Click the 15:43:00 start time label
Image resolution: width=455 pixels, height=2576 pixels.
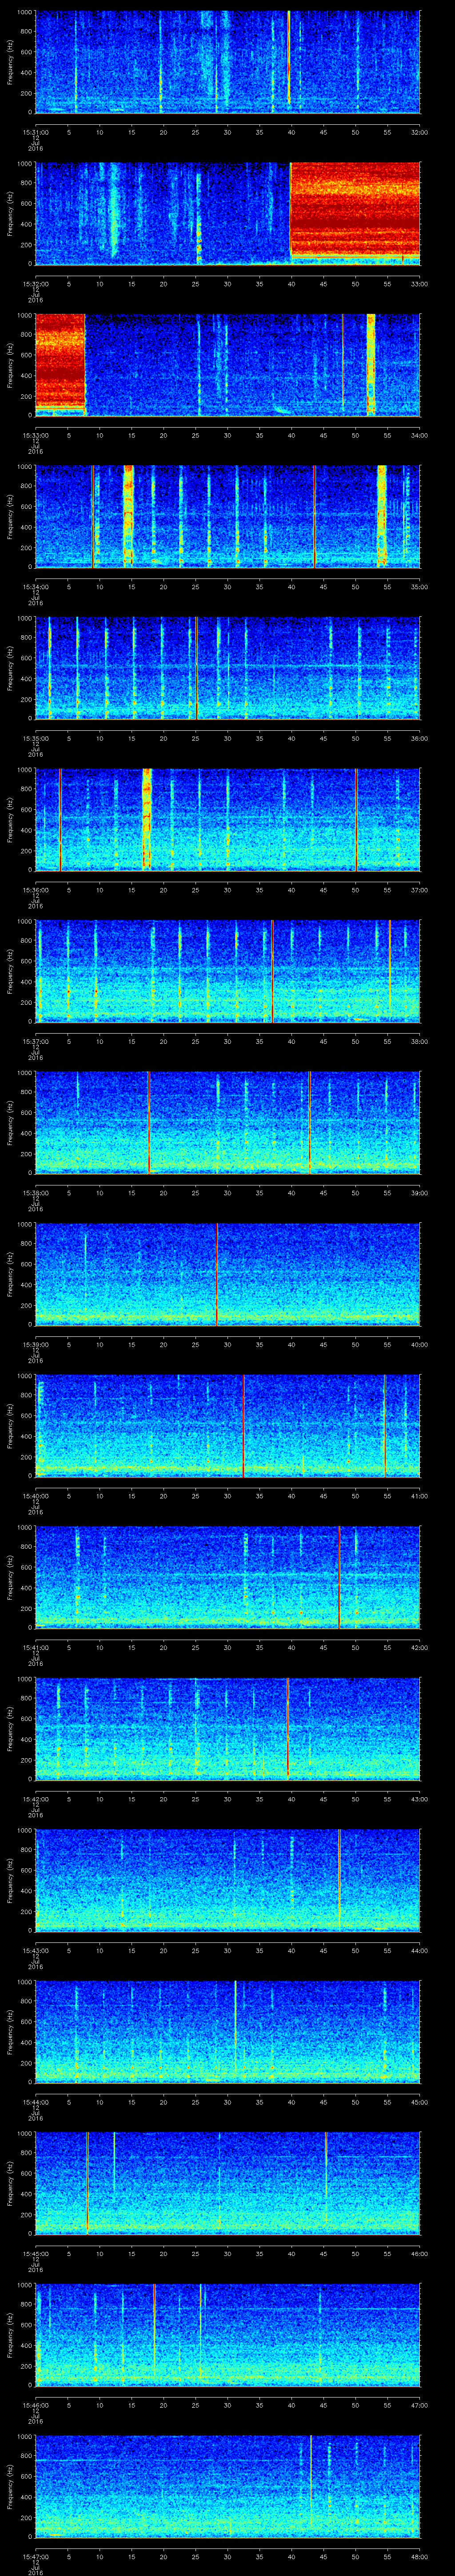point(36,1950)
